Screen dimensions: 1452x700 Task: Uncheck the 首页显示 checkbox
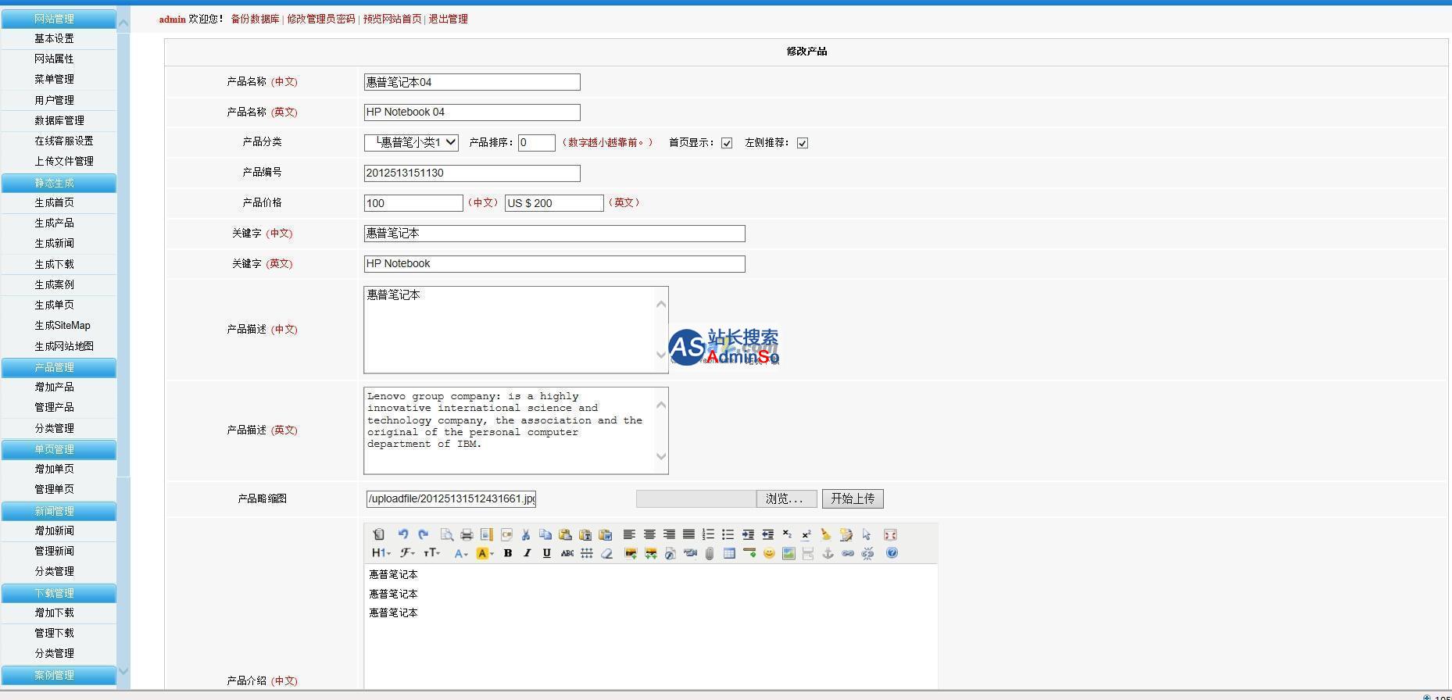pyautogui.click(x=727, y=143)
